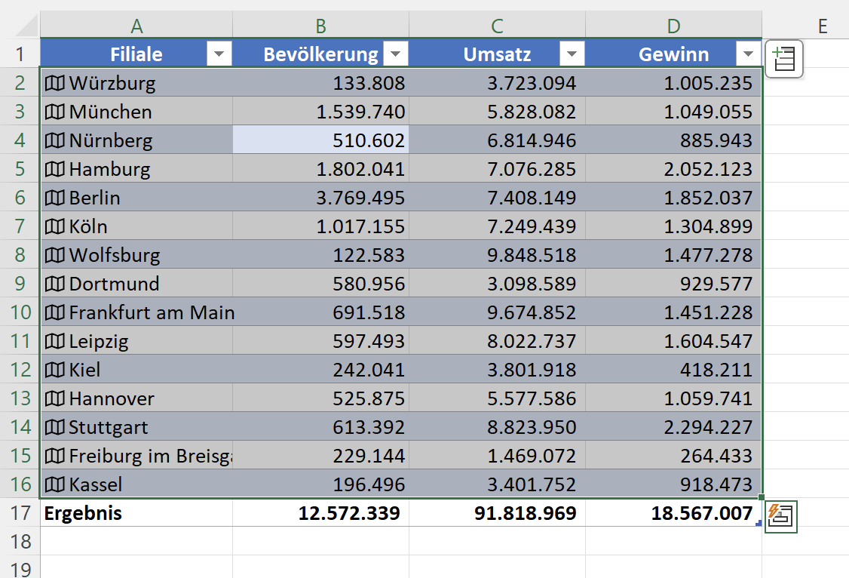Open the Bevölkerung column filter dropdown
This screenshot has width=849, height=578.
pyautogui.click(x=396, y=54)
